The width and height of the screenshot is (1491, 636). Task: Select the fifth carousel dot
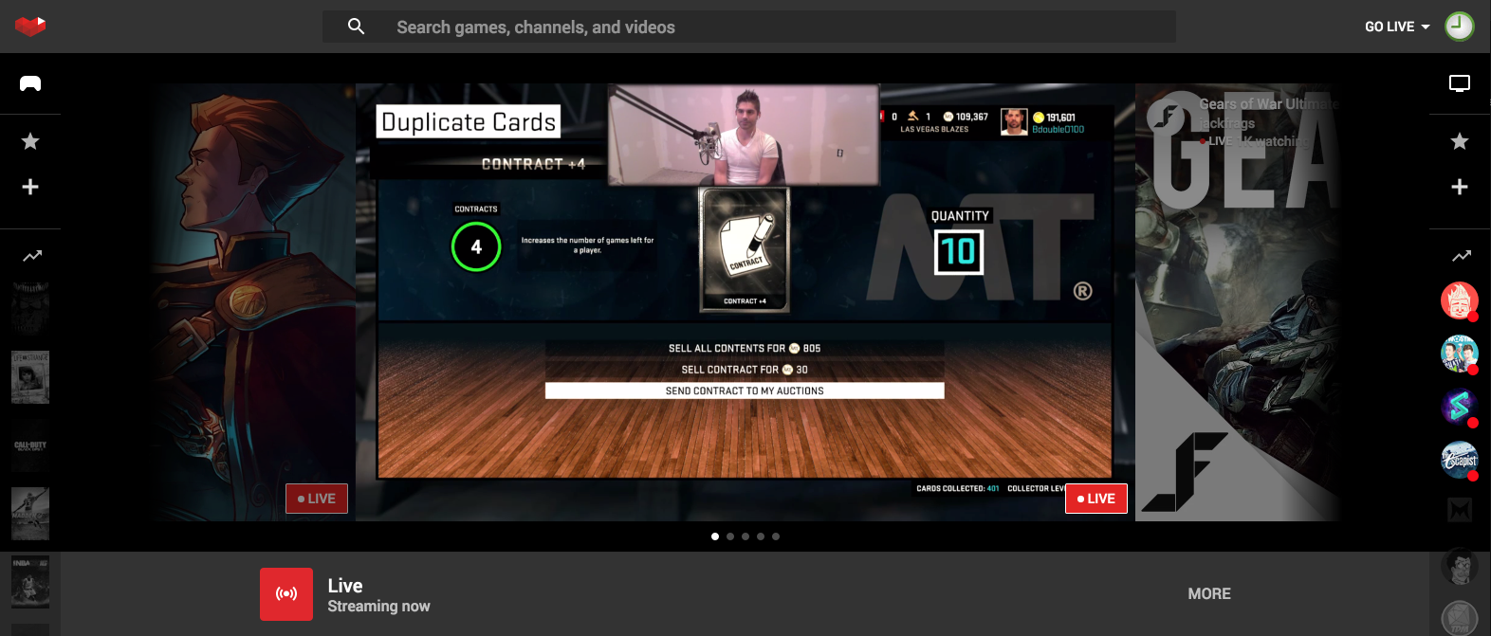coord(776,536)
